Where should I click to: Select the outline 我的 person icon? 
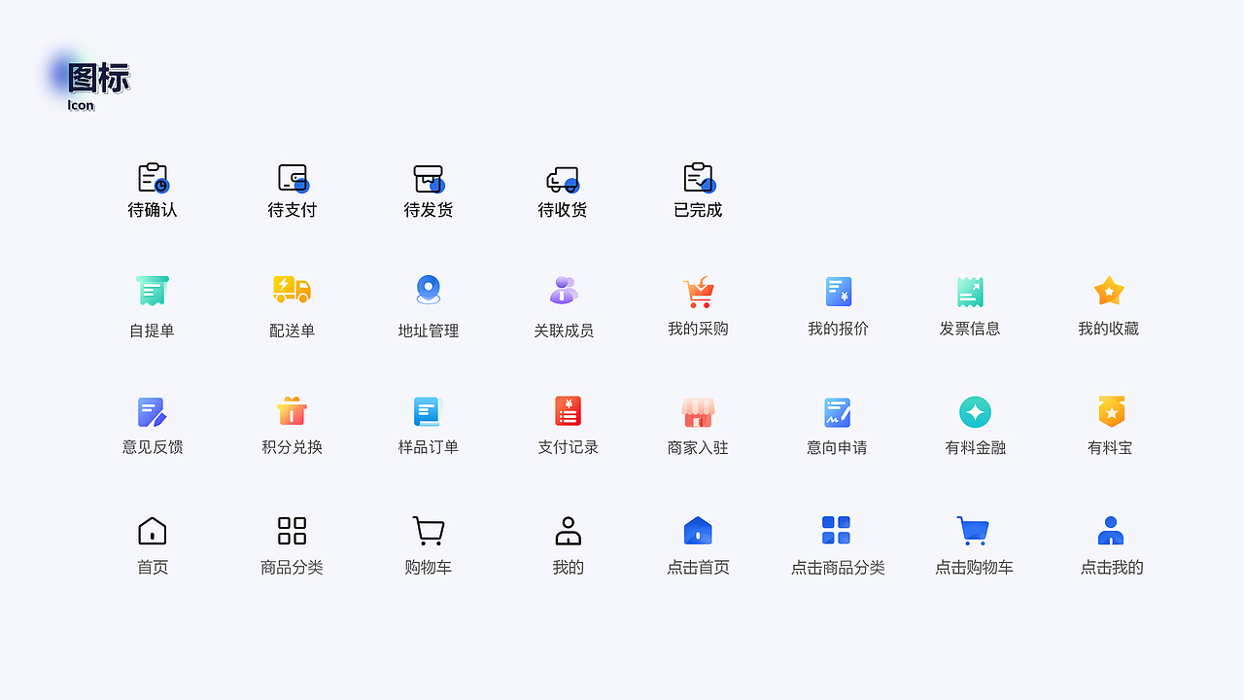coord(569,531)
